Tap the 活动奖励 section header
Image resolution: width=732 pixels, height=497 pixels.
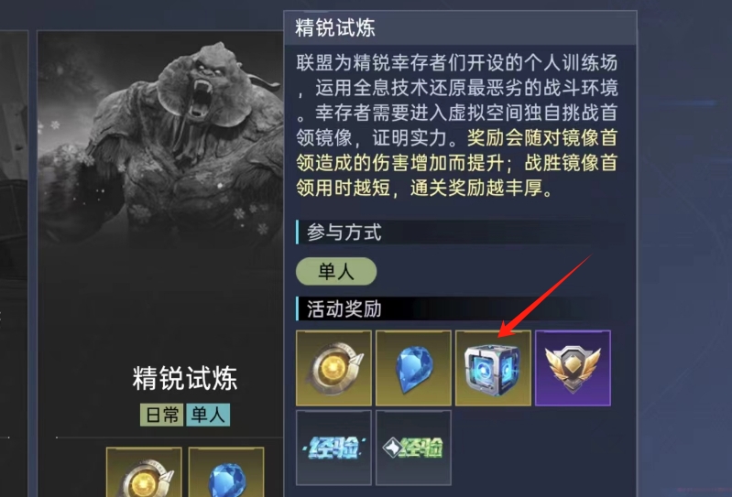tap(344, 308)
